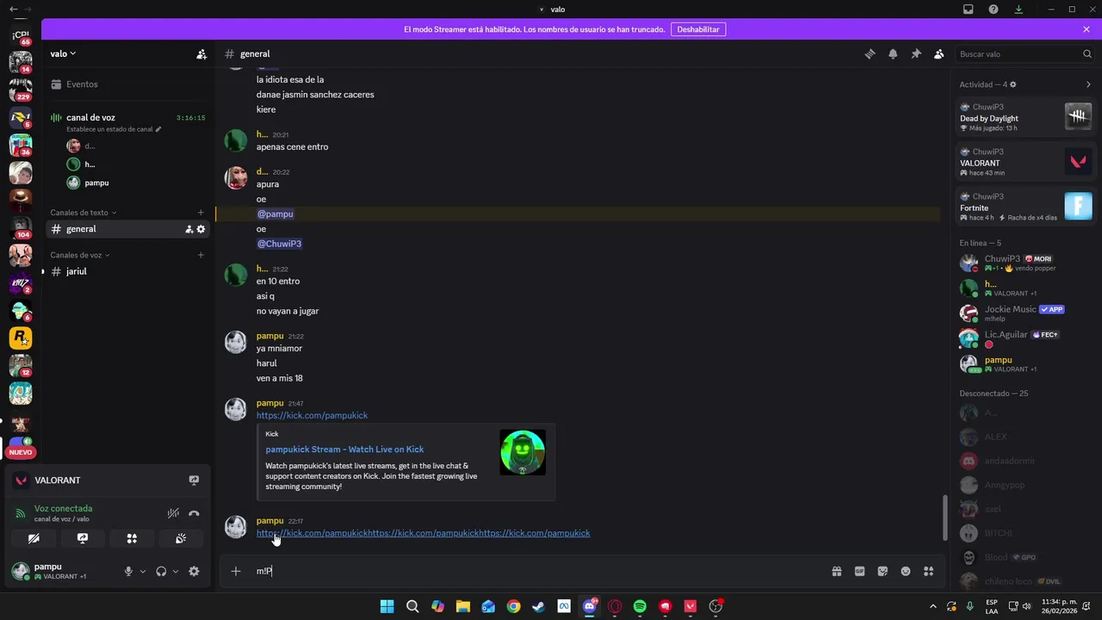Image resolution: width=1102 pixels, height=620 pixels.
Task: Open the apps icon in message bar
Action: pos(928,571)
